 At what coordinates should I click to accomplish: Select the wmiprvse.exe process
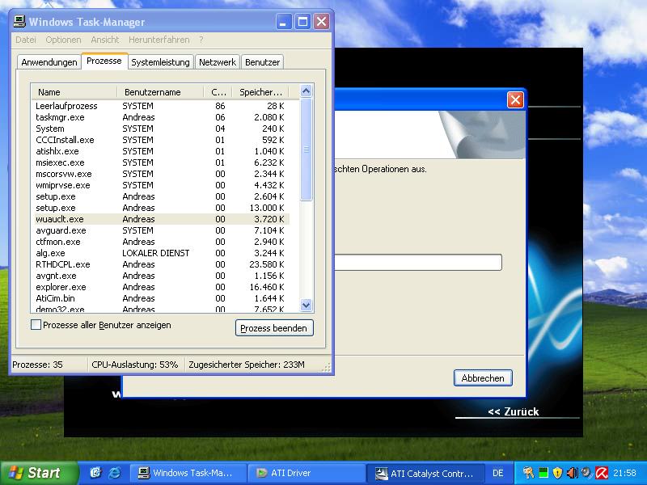(160, 185)
